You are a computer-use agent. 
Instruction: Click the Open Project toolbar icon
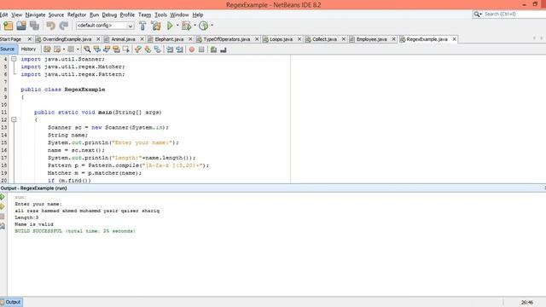point(21,26)
